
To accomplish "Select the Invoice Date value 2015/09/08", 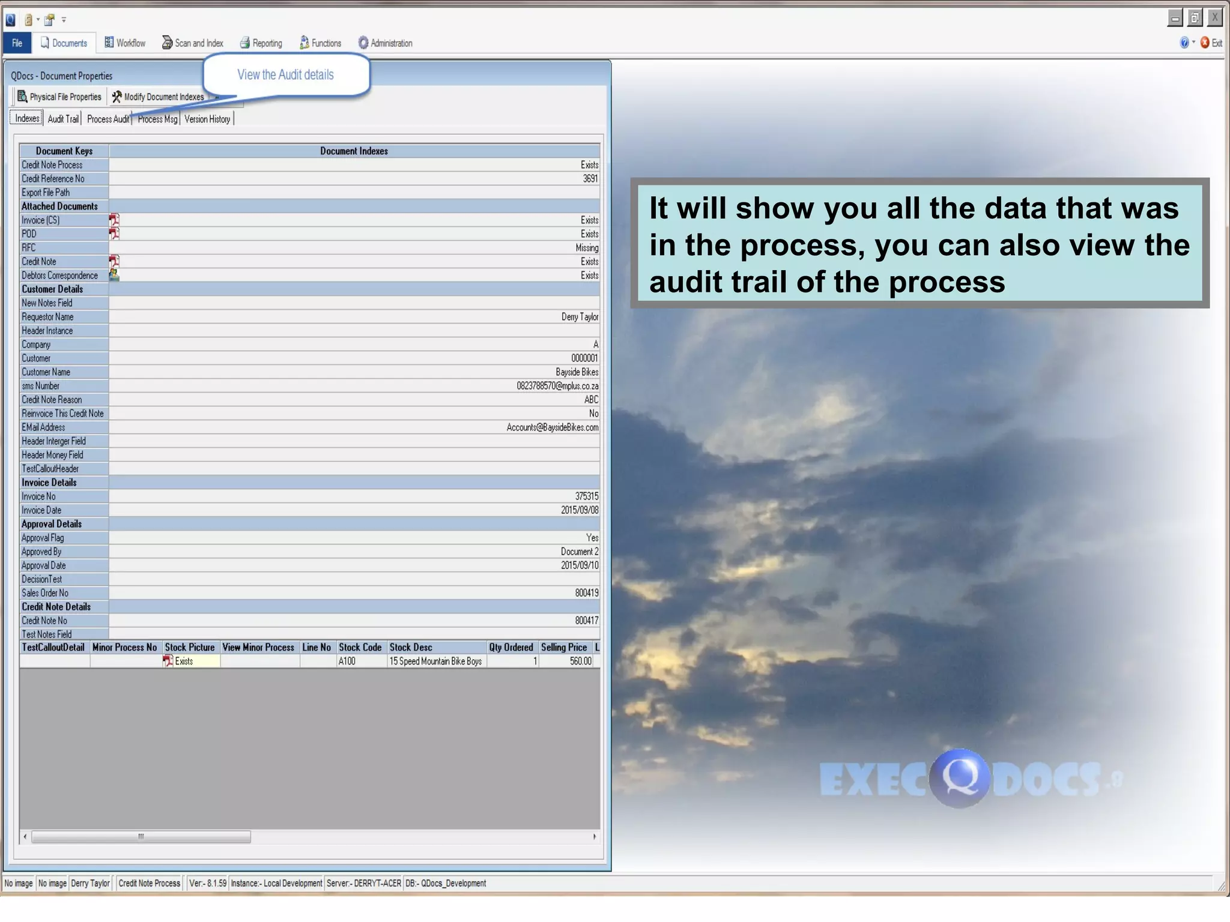I will pyautogui.click(x=580, y=510).
